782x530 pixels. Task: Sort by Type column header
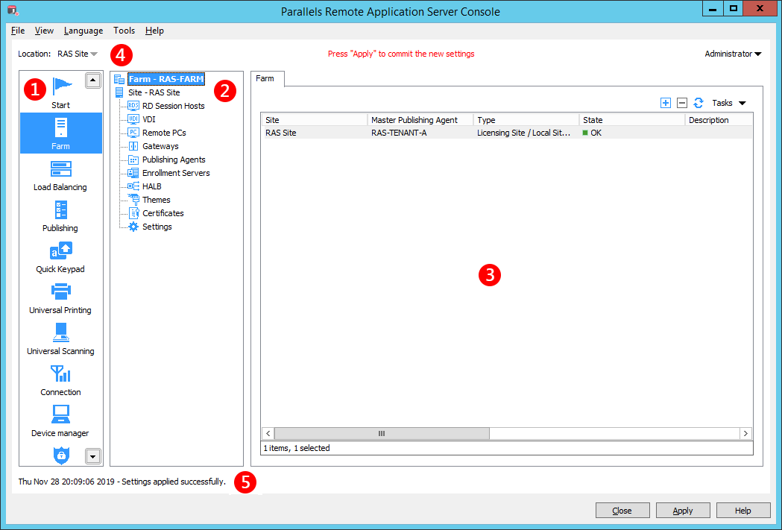(526, 120)
